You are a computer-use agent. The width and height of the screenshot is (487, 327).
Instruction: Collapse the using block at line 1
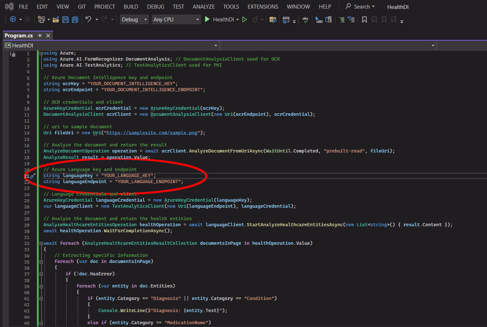point(41,53)
